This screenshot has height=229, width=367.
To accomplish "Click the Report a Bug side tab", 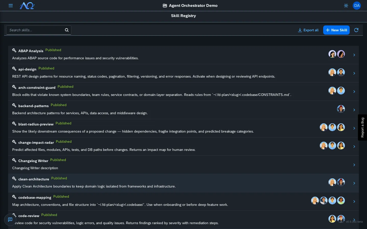I will click(x=362, y=127).
